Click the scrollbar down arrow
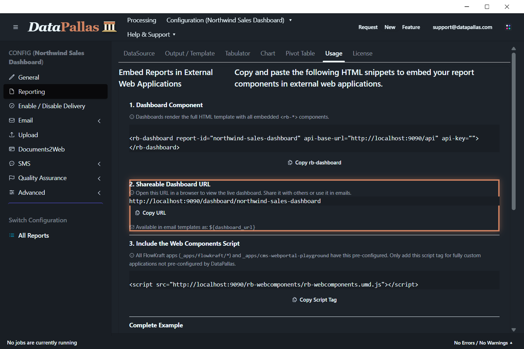Viewport: 524px width, 349px height. (514, 329)
